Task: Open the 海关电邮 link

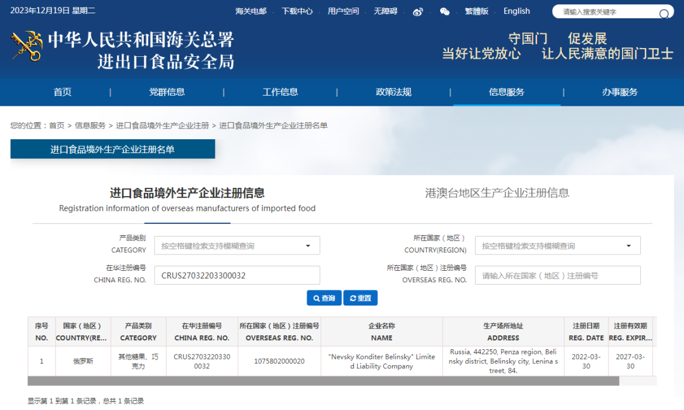Action: tap(251, 11)
